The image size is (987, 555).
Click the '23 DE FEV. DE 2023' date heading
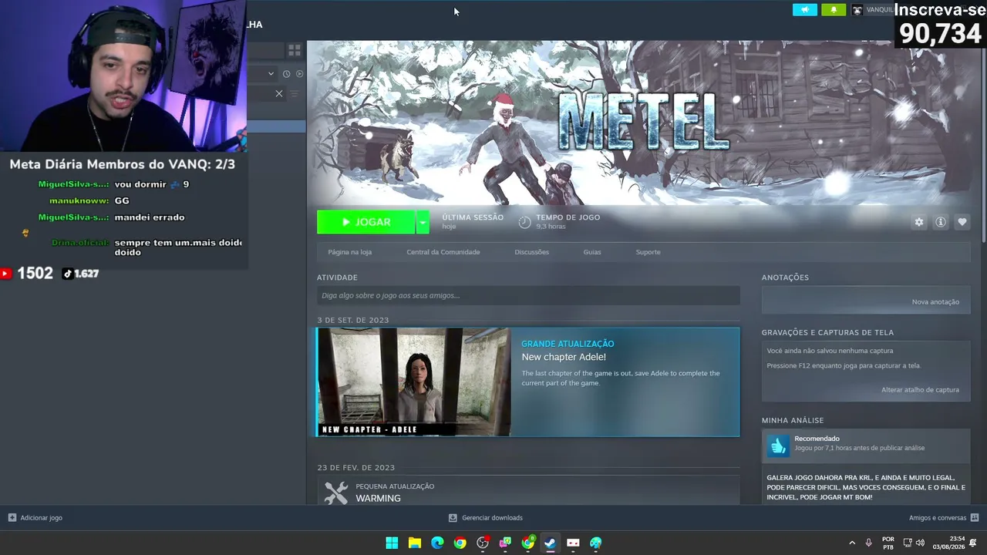tap(356, 467)
